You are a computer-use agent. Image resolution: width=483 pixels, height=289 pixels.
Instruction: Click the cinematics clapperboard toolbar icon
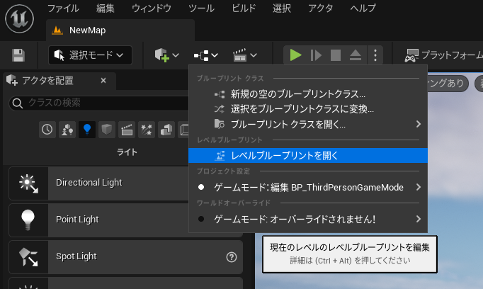(x=239, y=55)
